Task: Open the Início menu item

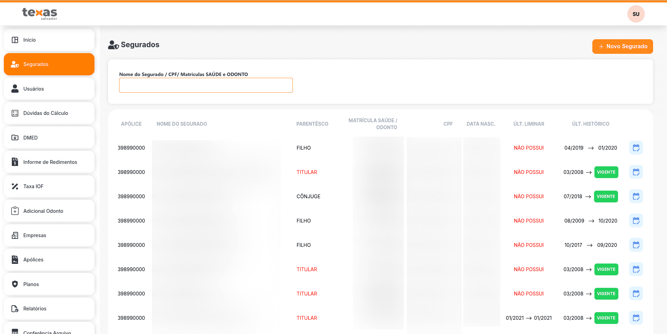Action: 49,40
